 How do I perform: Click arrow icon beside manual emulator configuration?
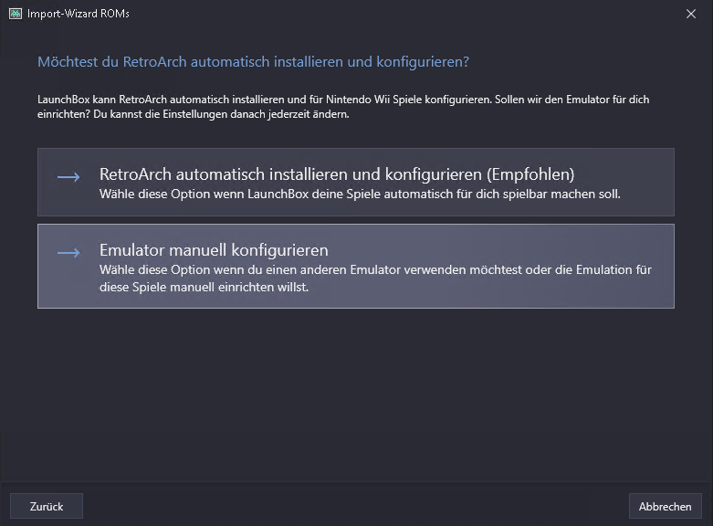[68, 253]
